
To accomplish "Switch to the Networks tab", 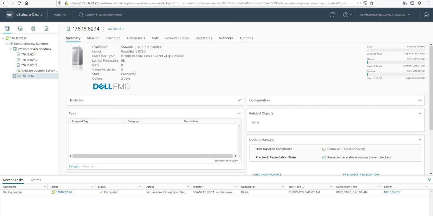I will tap(226, 38).
